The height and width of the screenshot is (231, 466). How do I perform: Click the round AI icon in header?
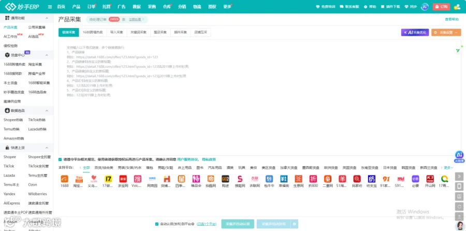425,7
